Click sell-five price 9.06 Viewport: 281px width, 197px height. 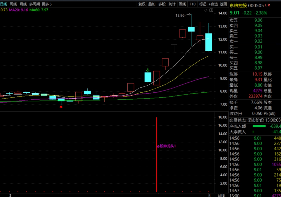click(x=258, y=20)
